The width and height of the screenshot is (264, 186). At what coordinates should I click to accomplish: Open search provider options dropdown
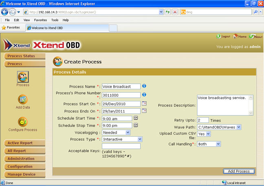[261, 12]
